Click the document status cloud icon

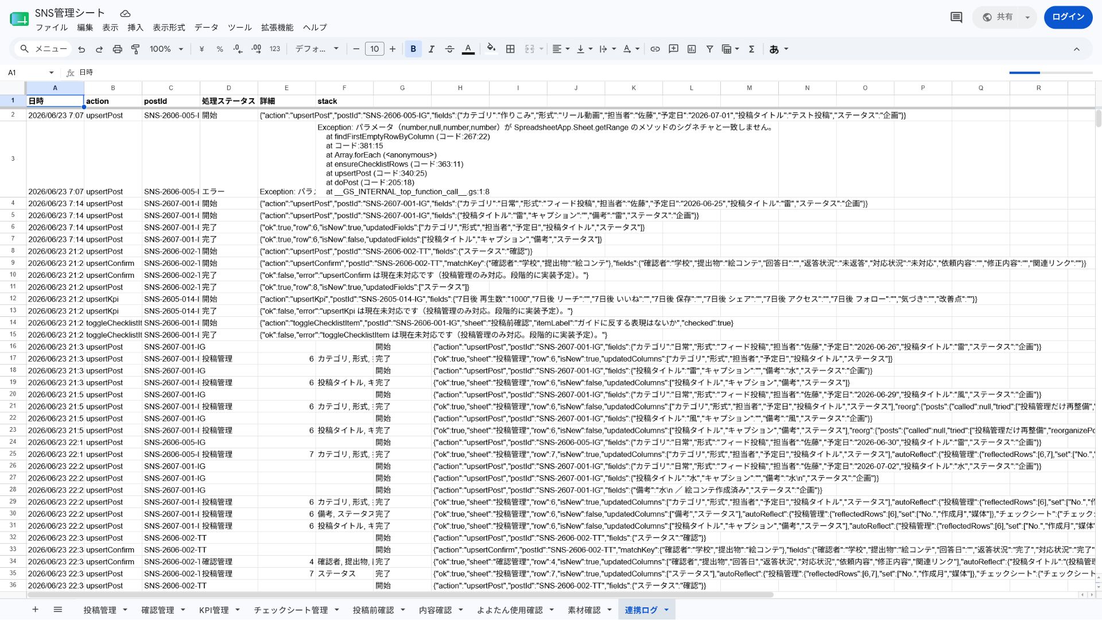click(125, 13)
